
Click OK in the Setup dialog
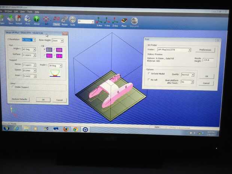[43, 100]
